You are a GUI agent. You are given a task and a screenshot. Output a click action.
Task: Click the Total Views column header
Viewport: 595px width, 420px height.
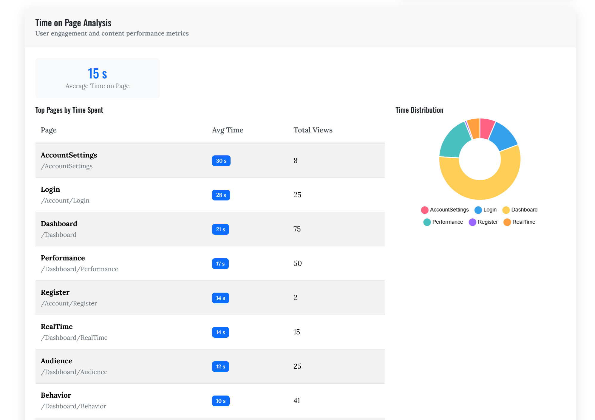coord(313,130)
